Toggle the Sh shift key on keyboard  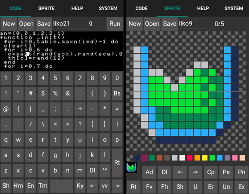point(6,186)
